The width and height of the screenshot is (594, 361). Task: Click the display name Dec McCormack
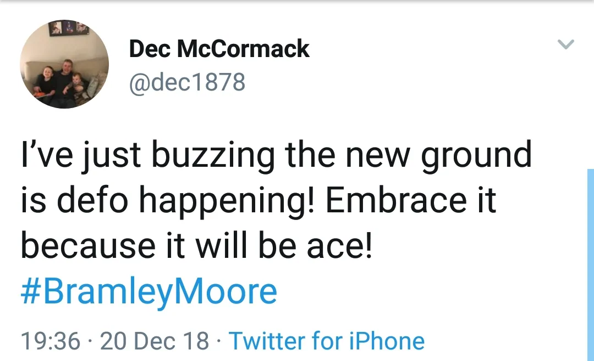click(219, 49)
